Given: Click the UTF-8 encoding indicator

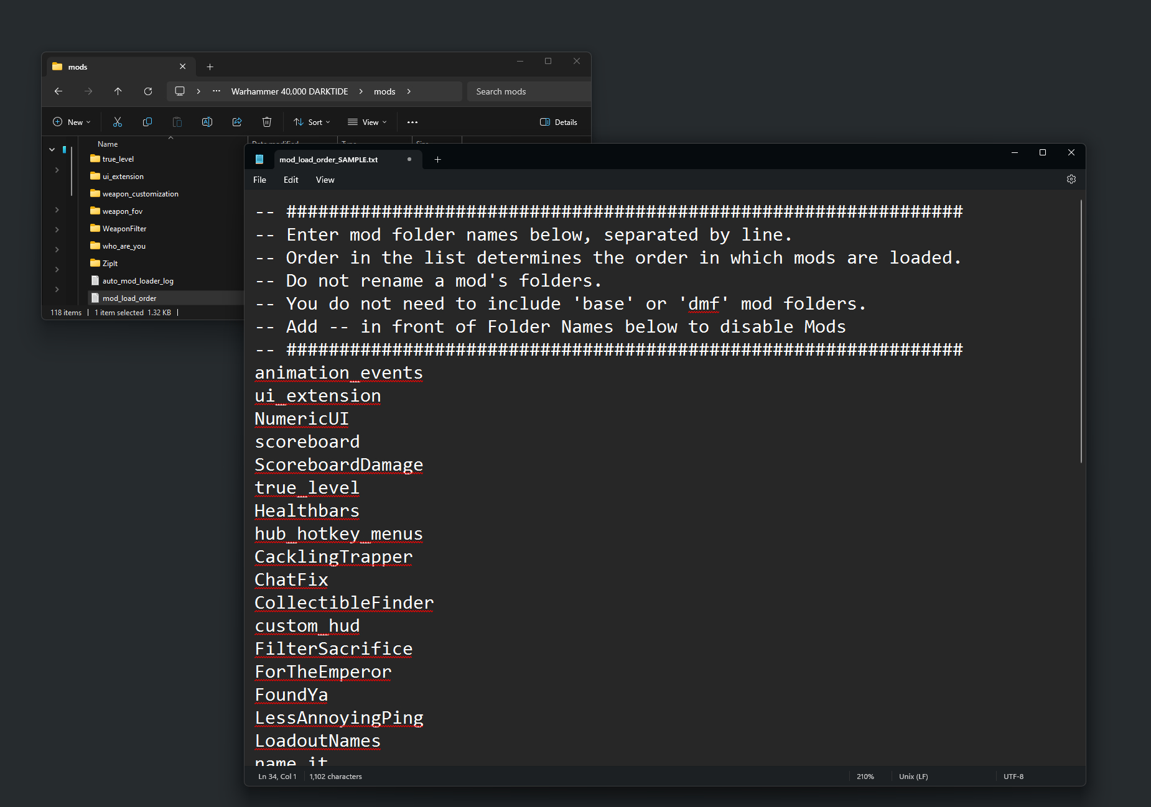Looking at the screenshot, I should click(1014, 777).
